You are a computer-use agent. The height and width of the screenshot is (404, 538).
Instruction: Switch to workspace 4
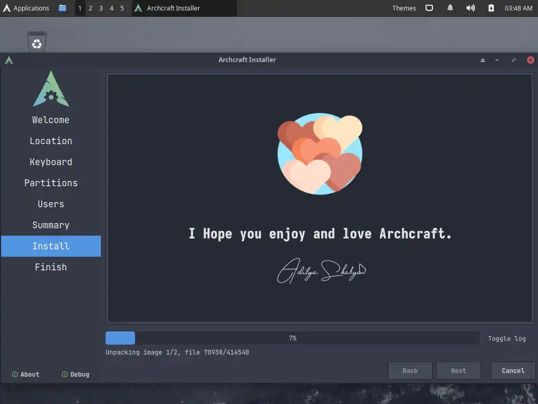tap(111, 8)
